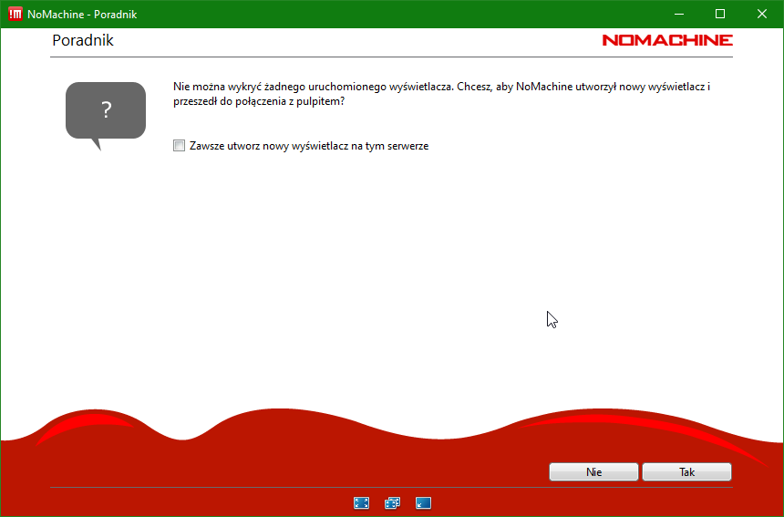Screen dimensions: 784x517
Task: Click the gray separator line under the heading
Action: pyautogui.click(x=392, y=57)
